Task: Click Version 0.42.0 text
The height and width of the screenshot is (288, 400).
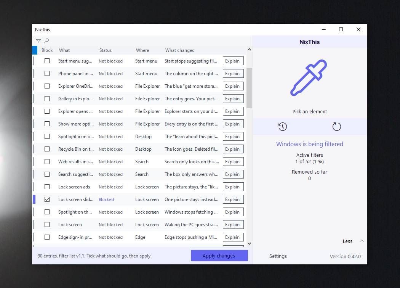Action: coord(345,256)
